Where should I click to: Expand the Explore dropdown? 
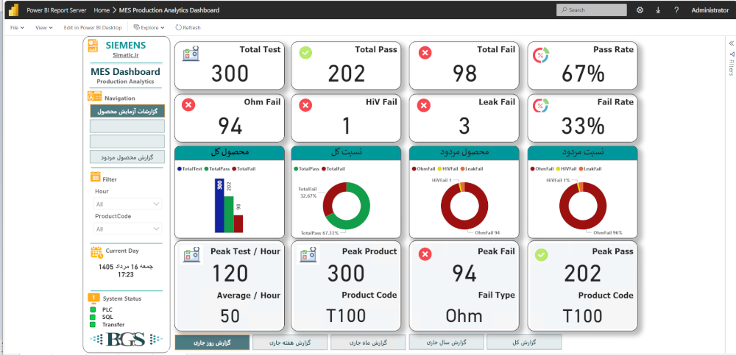149,28
